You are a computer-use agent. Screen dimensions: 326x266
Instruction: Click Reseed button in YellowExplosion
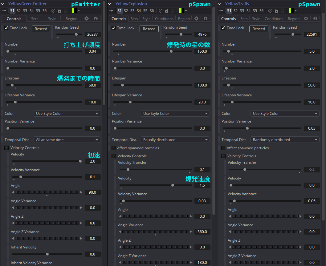[149, 29]
